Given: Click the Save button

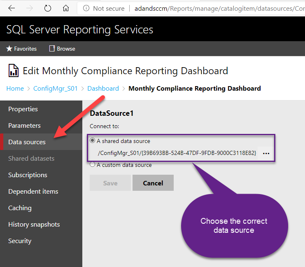Looking at the screenshot, I should pos(110,183).
